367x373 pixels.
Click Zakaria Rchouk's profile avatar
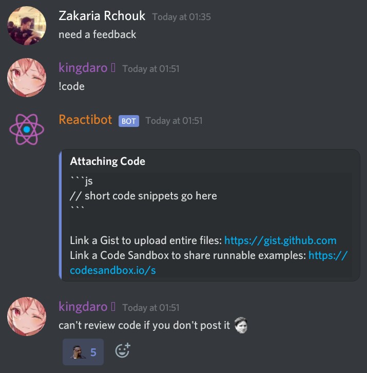(27, 26)
